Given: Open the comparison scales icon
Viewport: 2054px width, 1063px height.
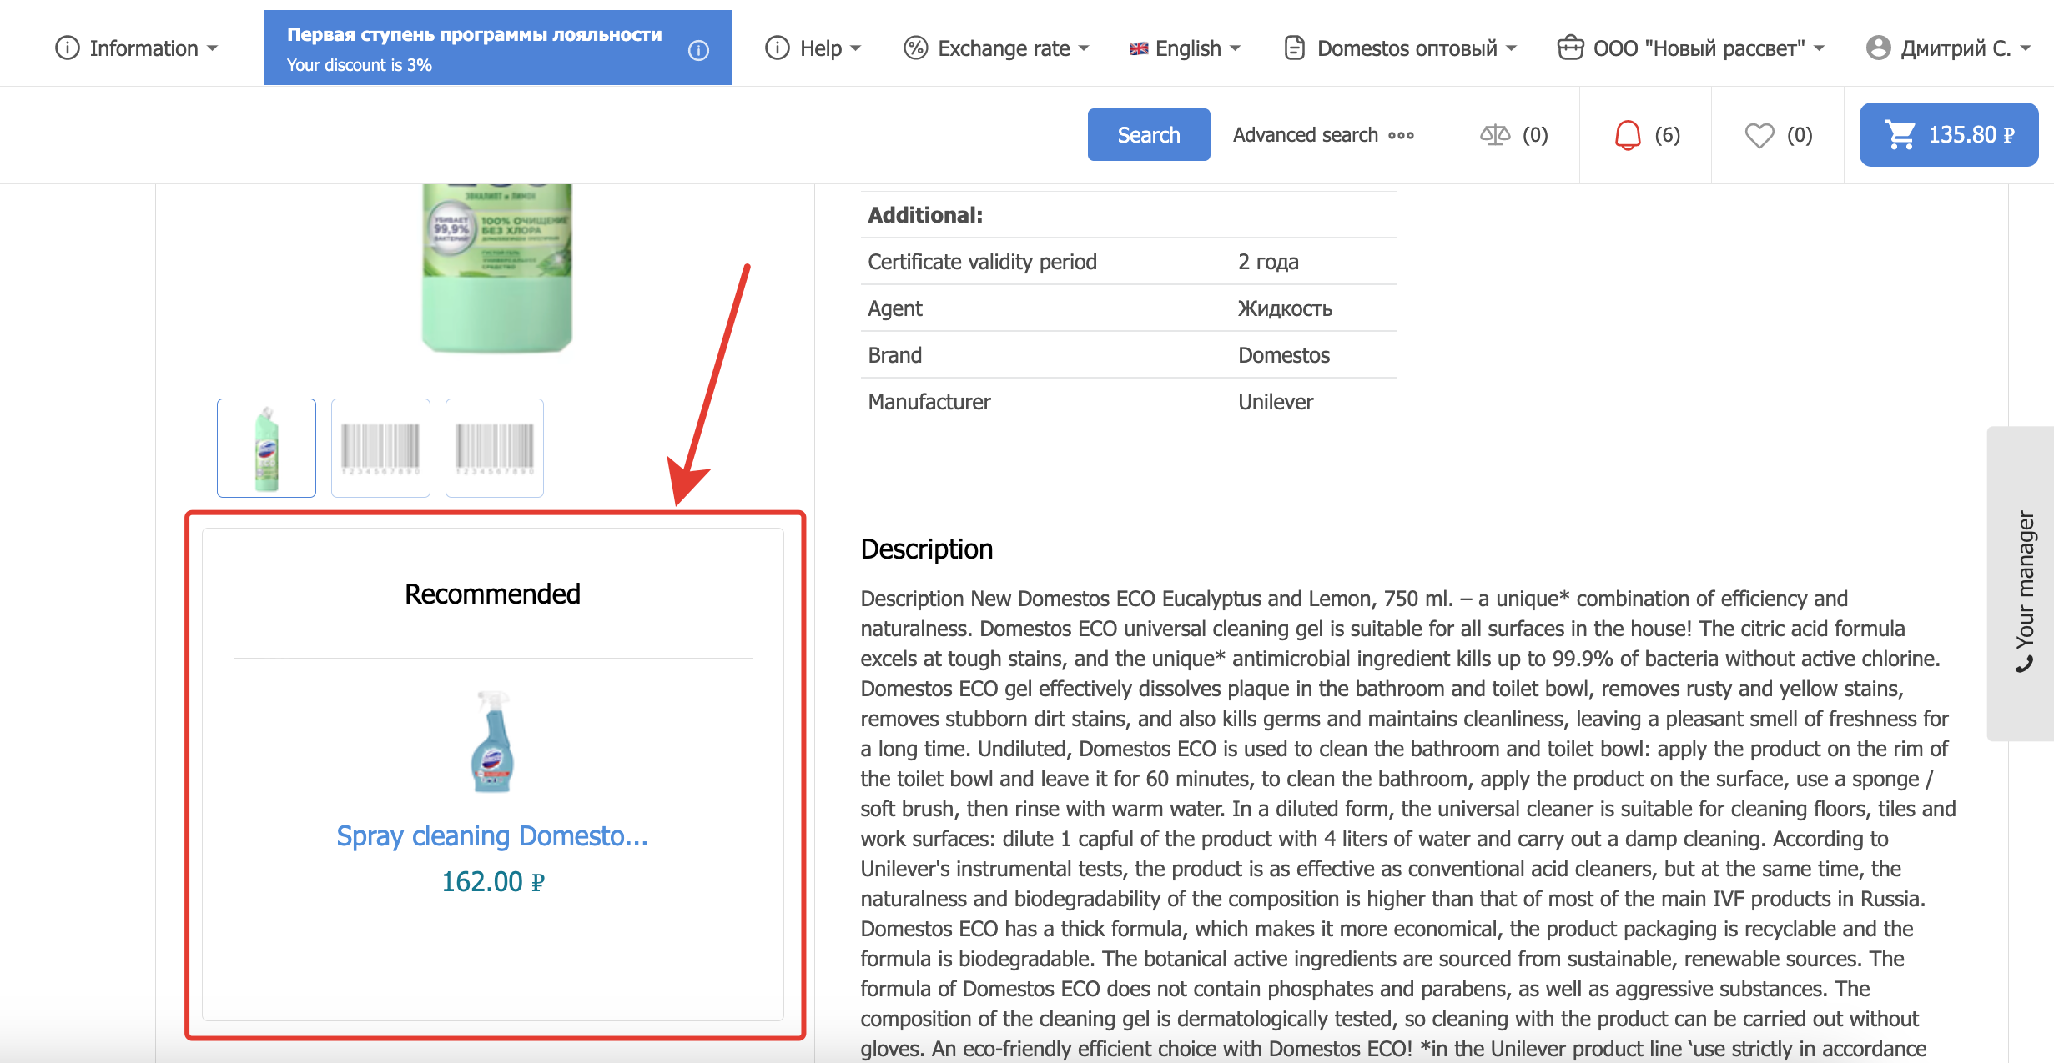Looking at the screenshot, I should [1494, 135].
